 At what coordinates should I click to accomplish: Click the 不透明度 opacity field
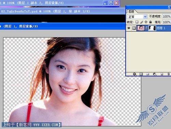click(x=167, y=16)
